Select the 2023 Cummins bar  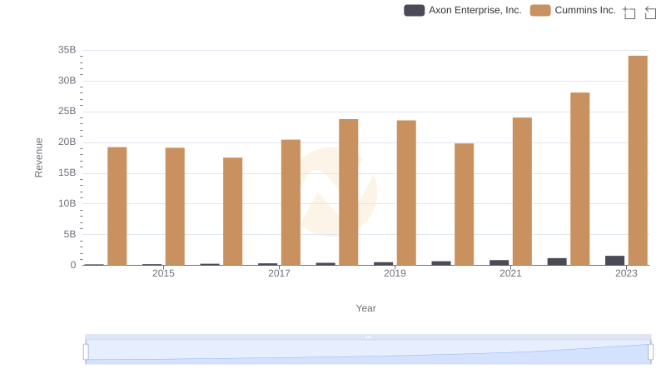tap(638, 161)
